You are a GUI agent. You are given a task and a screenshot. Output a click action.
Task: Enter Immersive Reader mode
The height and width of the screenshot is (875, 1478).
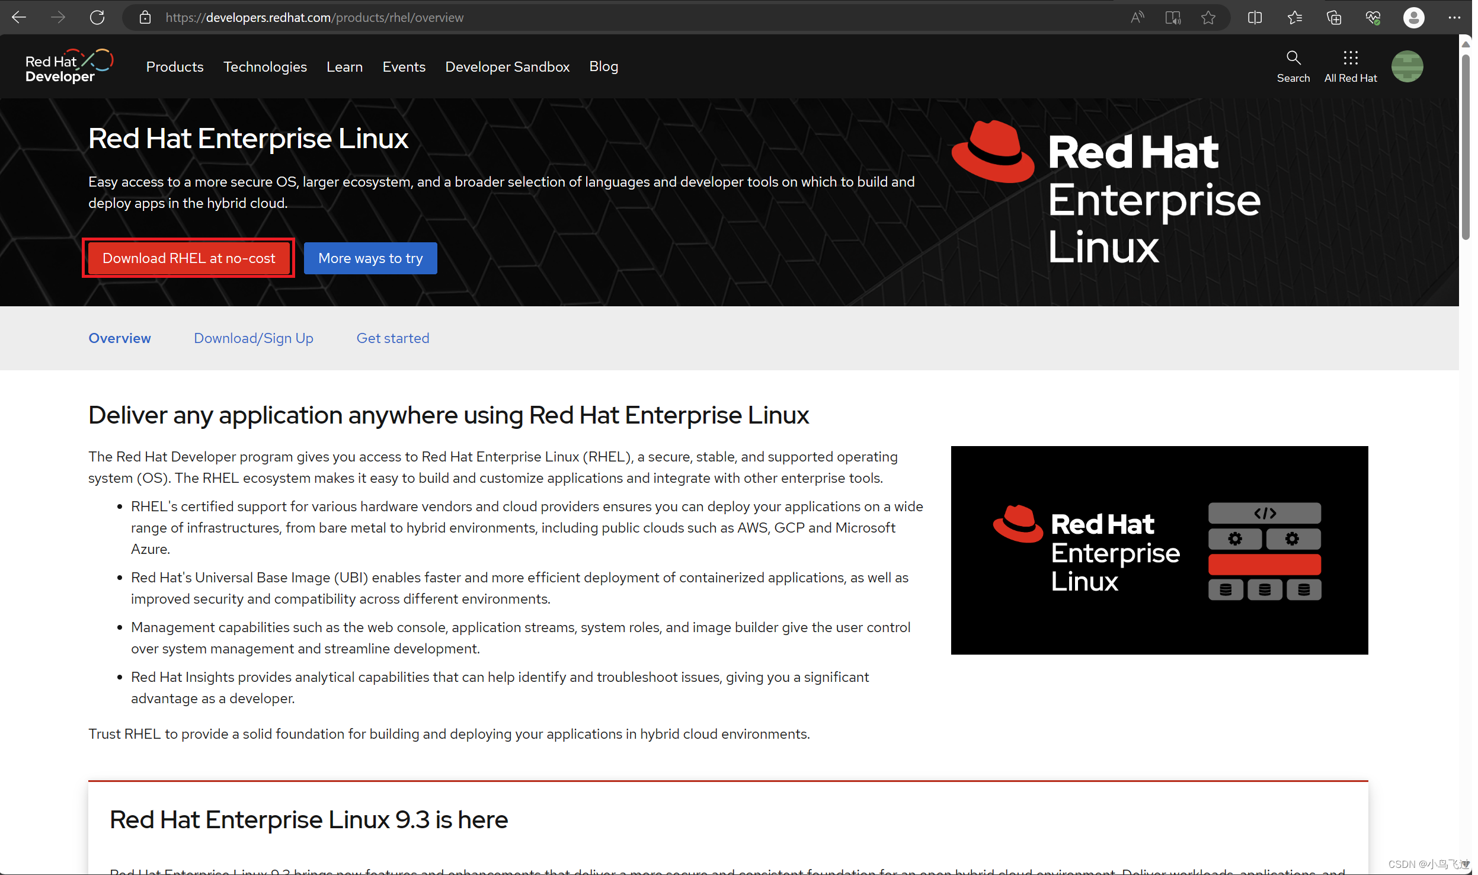tap(1173, 17)
